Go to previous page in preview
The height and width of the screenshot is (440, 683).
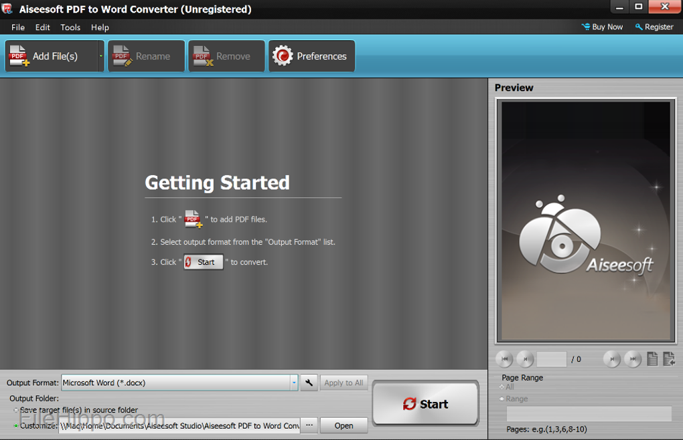coord(525,359)
